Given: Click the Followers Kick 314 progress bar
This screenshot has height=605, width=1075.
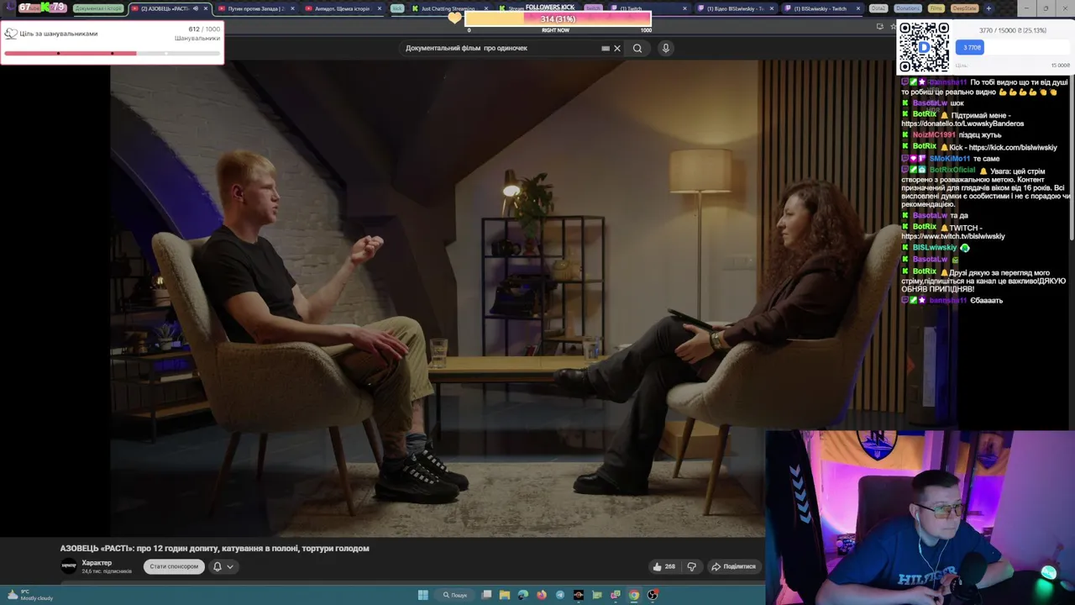Looking at the screenshot, I should point(558,18).
